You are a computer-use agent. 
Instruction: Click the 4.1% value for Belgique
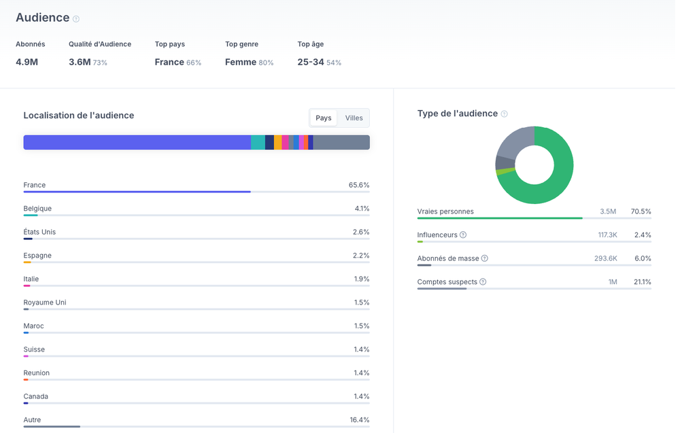pyautogui.click(x=362, y=209)
